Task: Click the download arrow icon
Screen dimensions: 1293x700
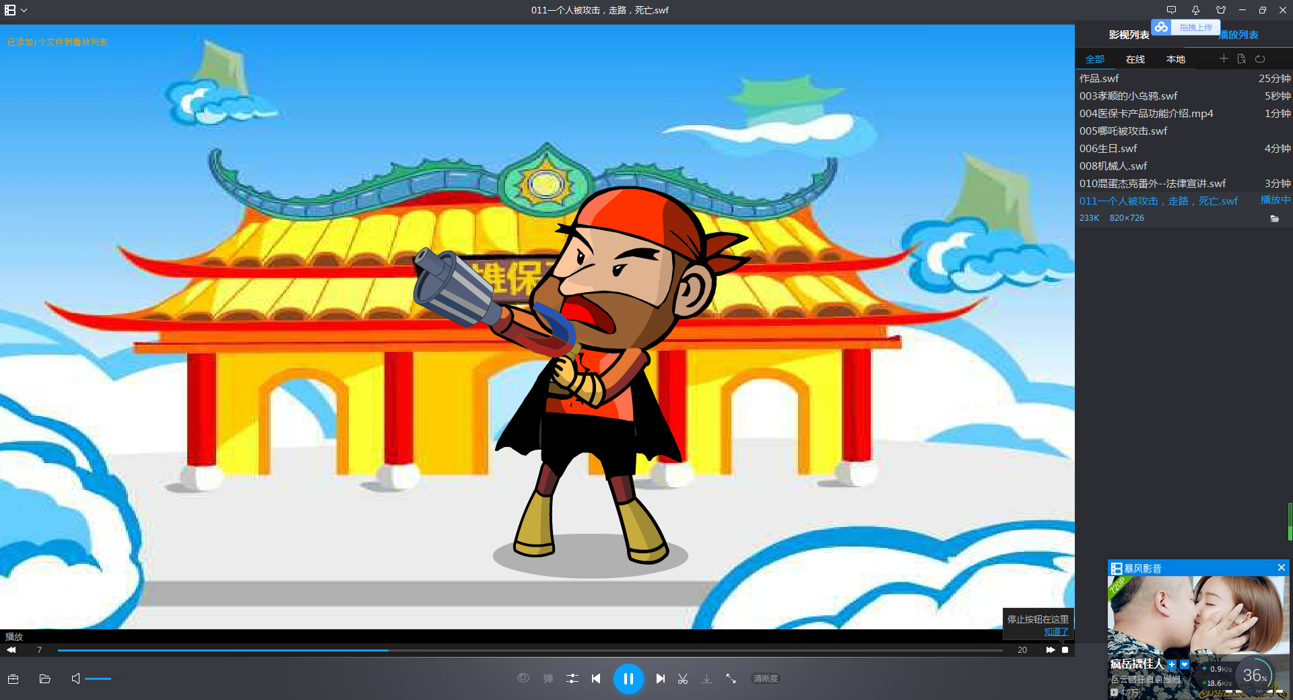Action: 706,678
